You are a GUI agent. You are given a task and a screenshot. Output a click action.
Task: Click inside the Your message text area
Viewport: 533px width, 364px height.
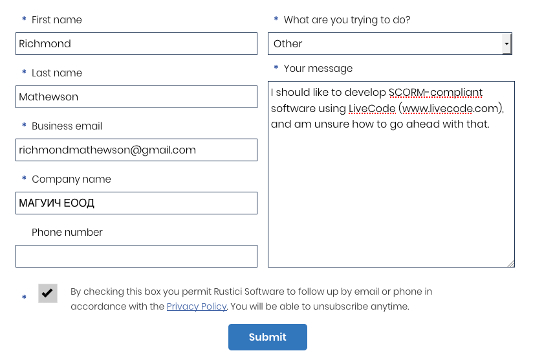point(391,194)
